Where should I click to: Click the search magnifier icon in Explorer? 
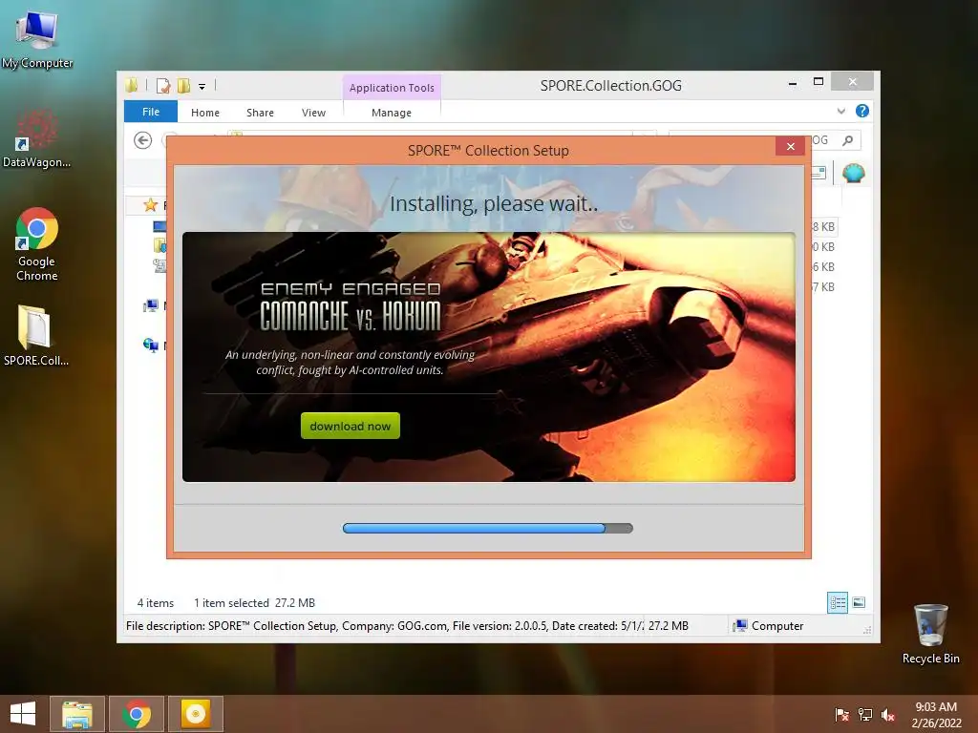point(848,140)
